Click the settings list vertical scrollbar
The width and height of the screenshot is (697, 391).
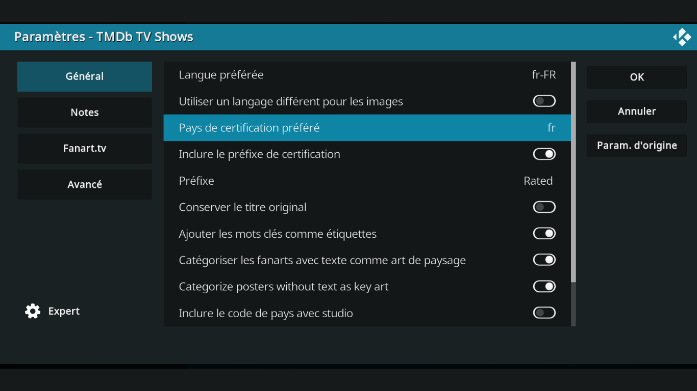(x=574, y=173)
